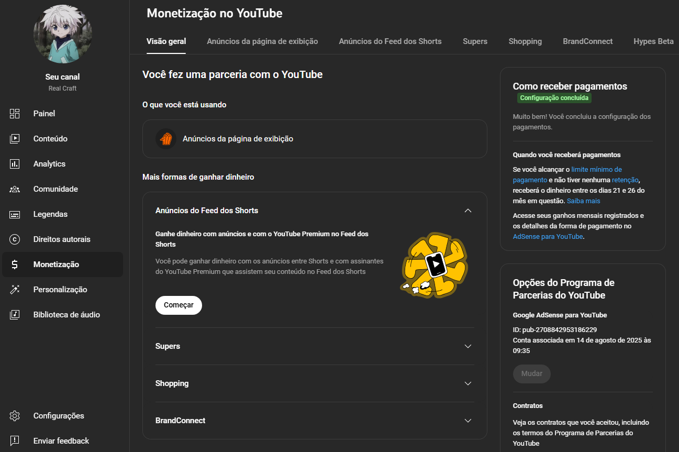
Task: Select Personalização in the sidebar
Action: [63, 290]
